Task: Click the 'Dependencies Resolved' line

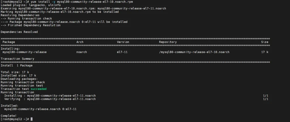Action: tap(19, 32)
